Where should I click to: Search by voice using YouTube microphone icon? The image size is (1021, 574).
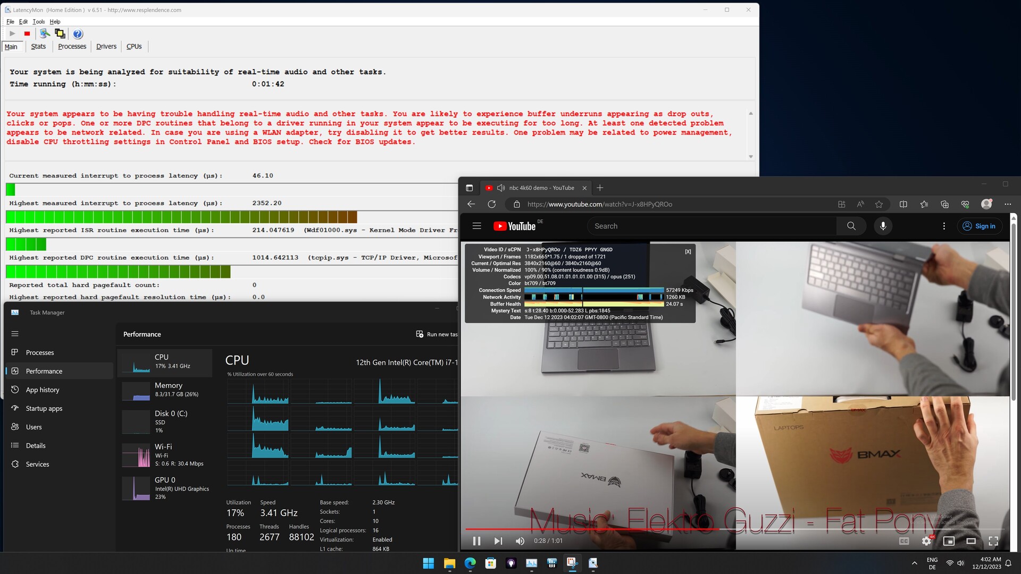tap(883, 226)
